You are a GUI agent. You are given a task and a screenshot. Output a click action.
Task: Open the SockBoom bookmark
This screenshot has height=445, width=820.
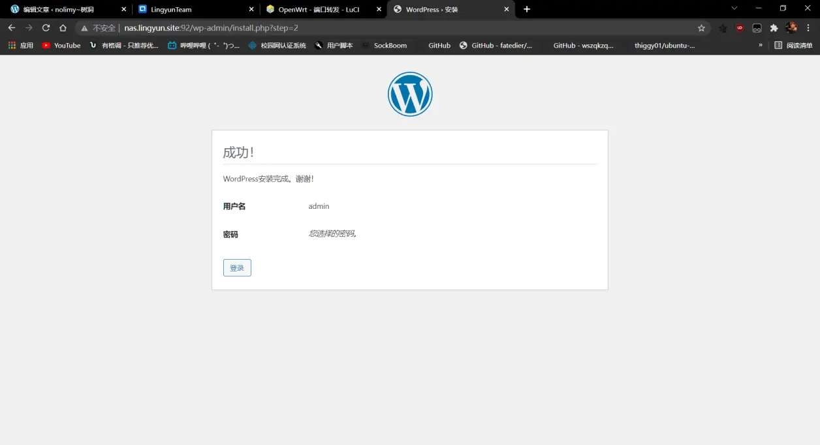(x=384, y=46)
